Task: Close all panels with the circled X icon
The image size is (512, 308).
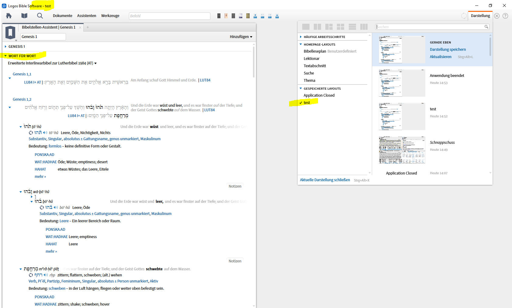Action: 497,16
